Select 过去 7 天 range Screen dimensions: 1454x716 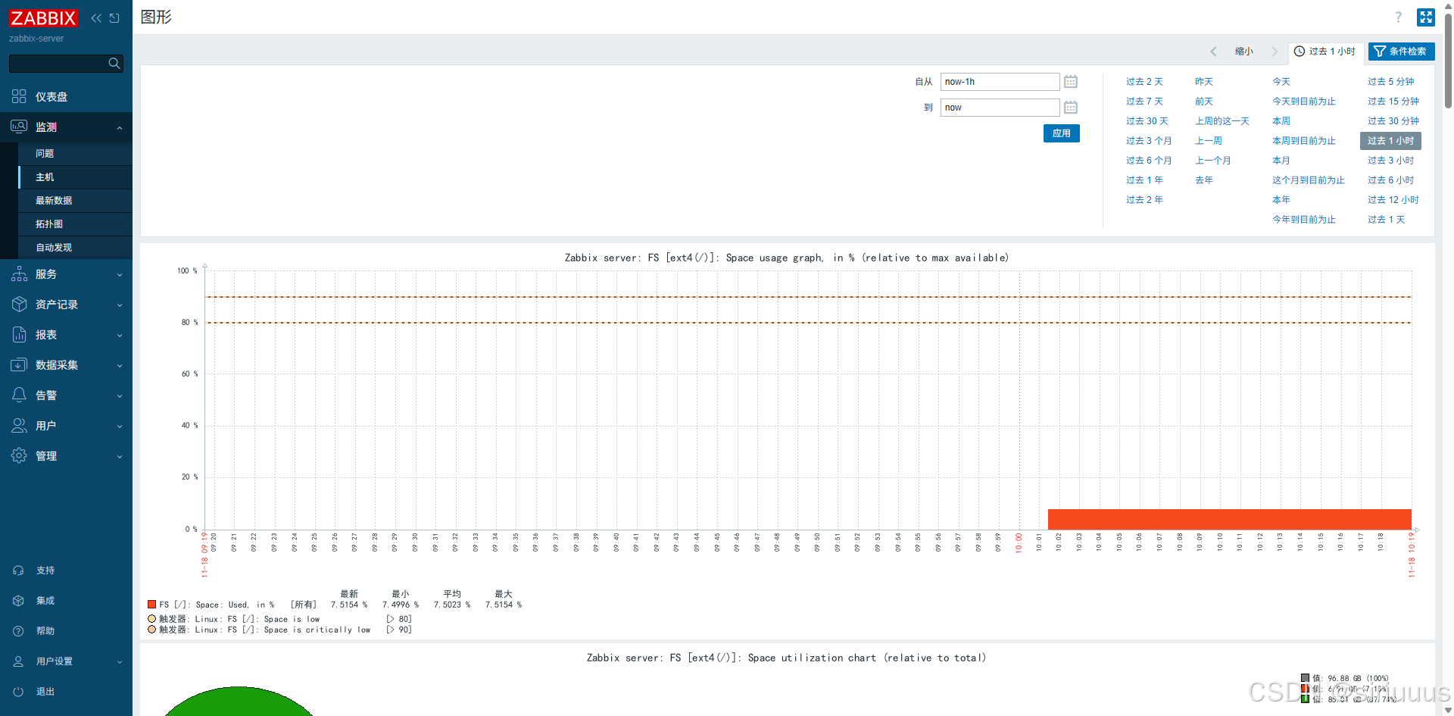(x=1144, y=102)
